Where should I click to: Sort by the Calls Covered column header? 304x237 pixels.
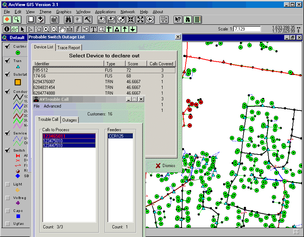click(x=161, y=64)
